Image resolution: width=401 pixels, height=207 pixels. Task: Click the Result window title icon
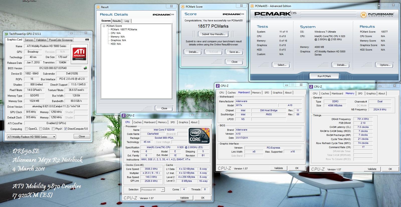(x=98, y=7)
